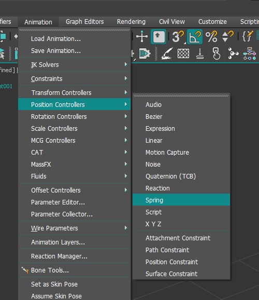This screenshot has height=300, width=259.
Task: Tear off Position Controllers submenu handle
Action: point(181,96)
